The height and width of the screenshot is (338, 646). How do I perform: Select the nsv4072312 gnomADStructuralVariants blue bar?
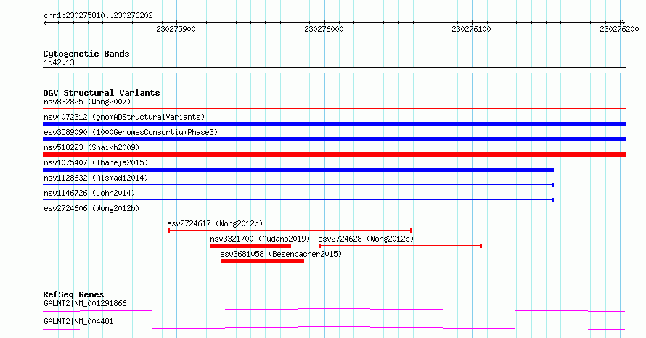(x=334, y=124)
